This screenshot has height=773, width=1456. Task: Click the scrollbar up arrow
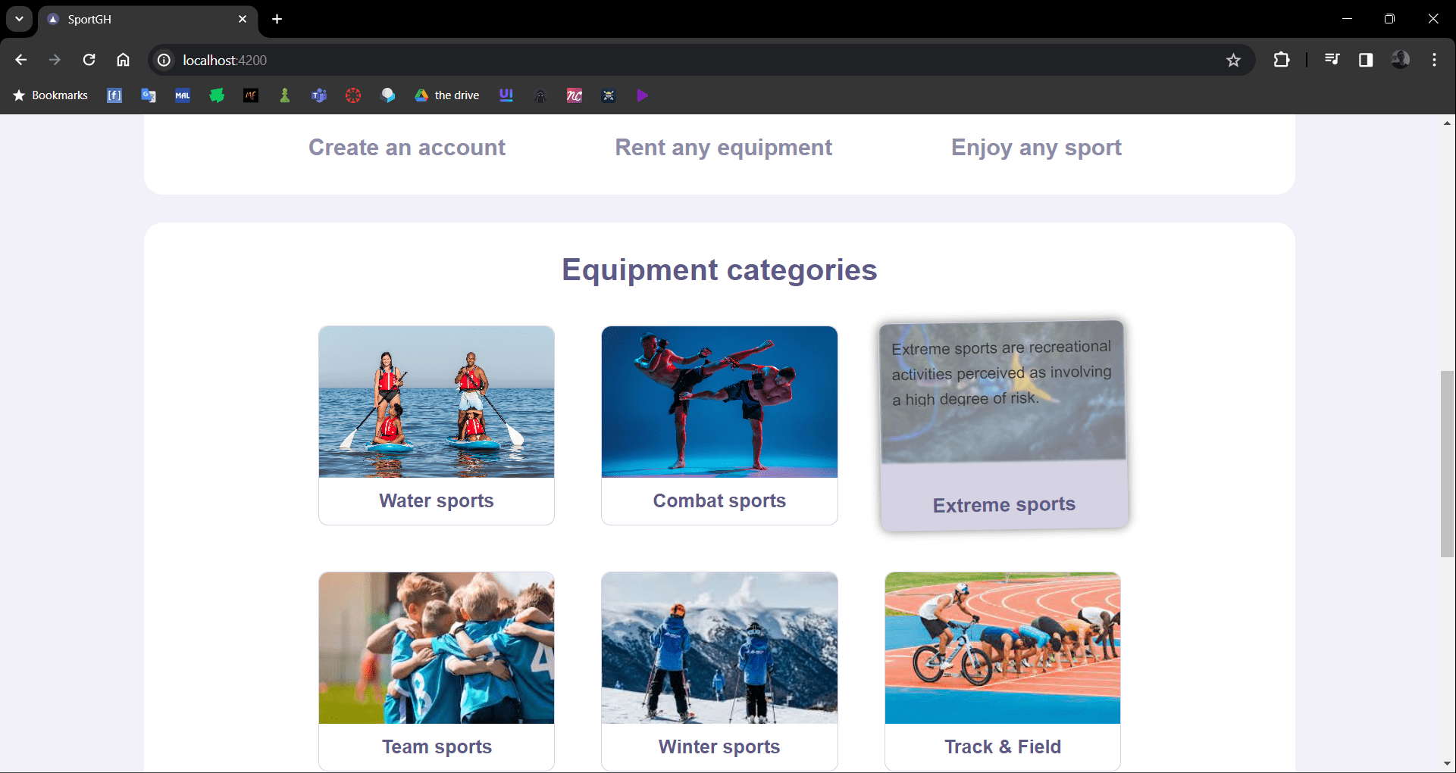pyautogui.click(x=1447, y=123)
